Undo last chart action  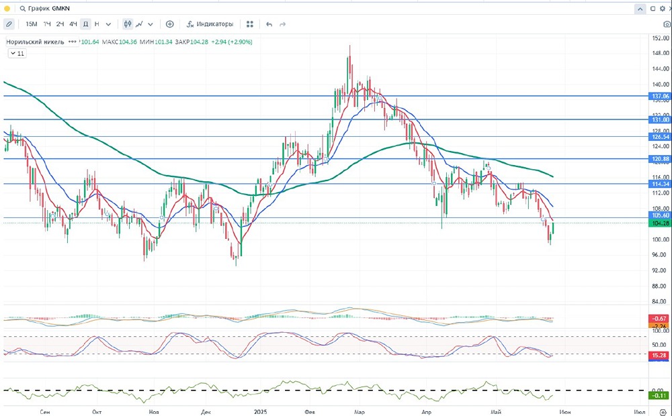click(269, 24)
